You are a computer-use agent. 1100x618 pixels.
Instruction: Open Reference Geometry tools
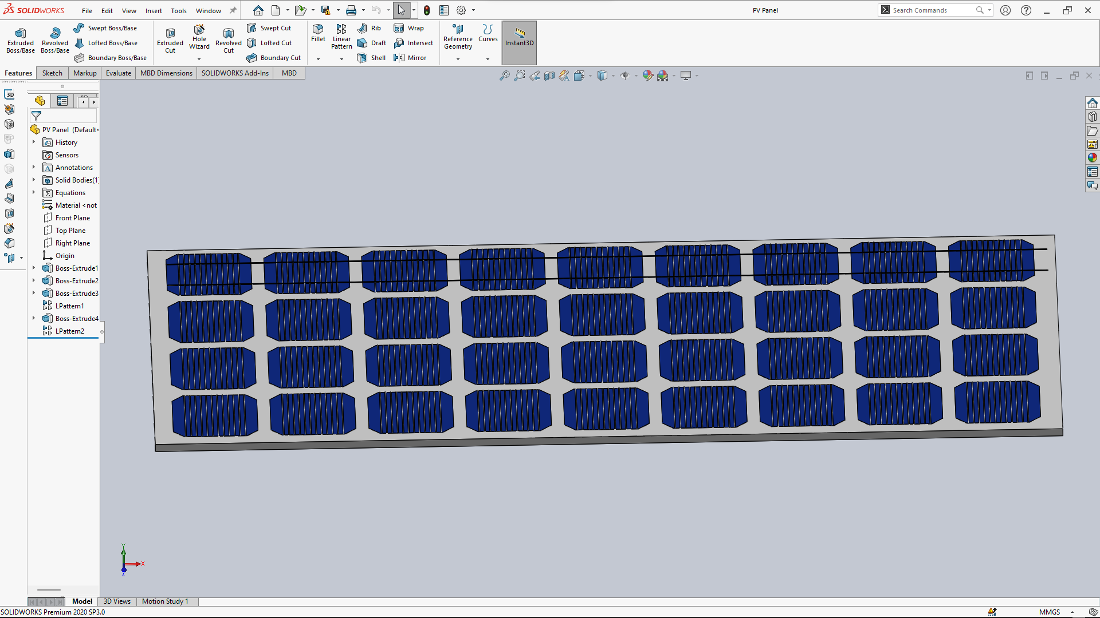(458, 37)
